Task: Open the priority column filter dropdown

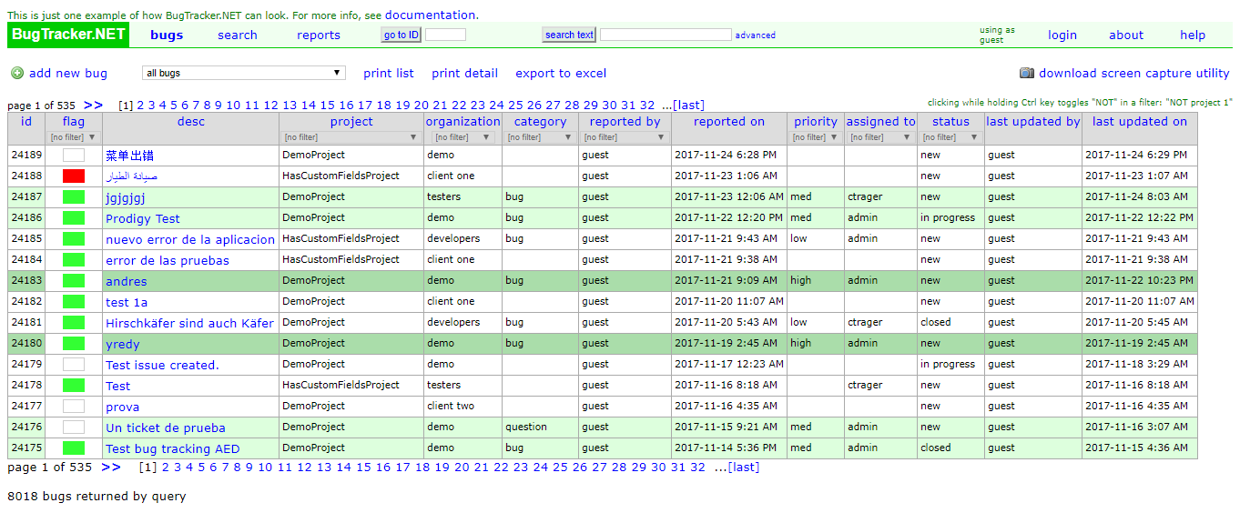Action: click(x=815, y=137)
